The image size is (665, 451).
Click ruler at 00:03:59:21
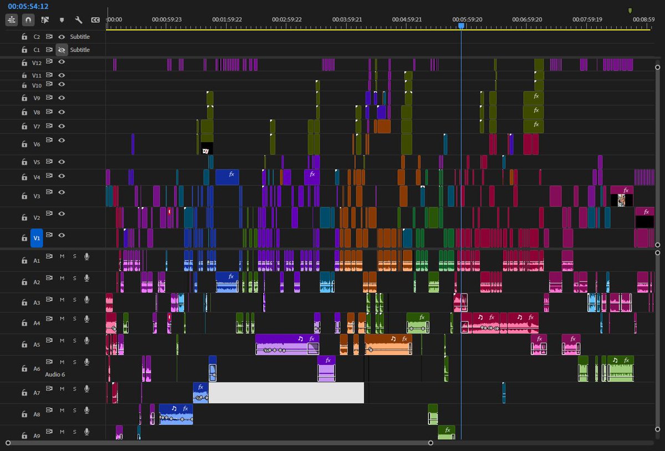347,19
